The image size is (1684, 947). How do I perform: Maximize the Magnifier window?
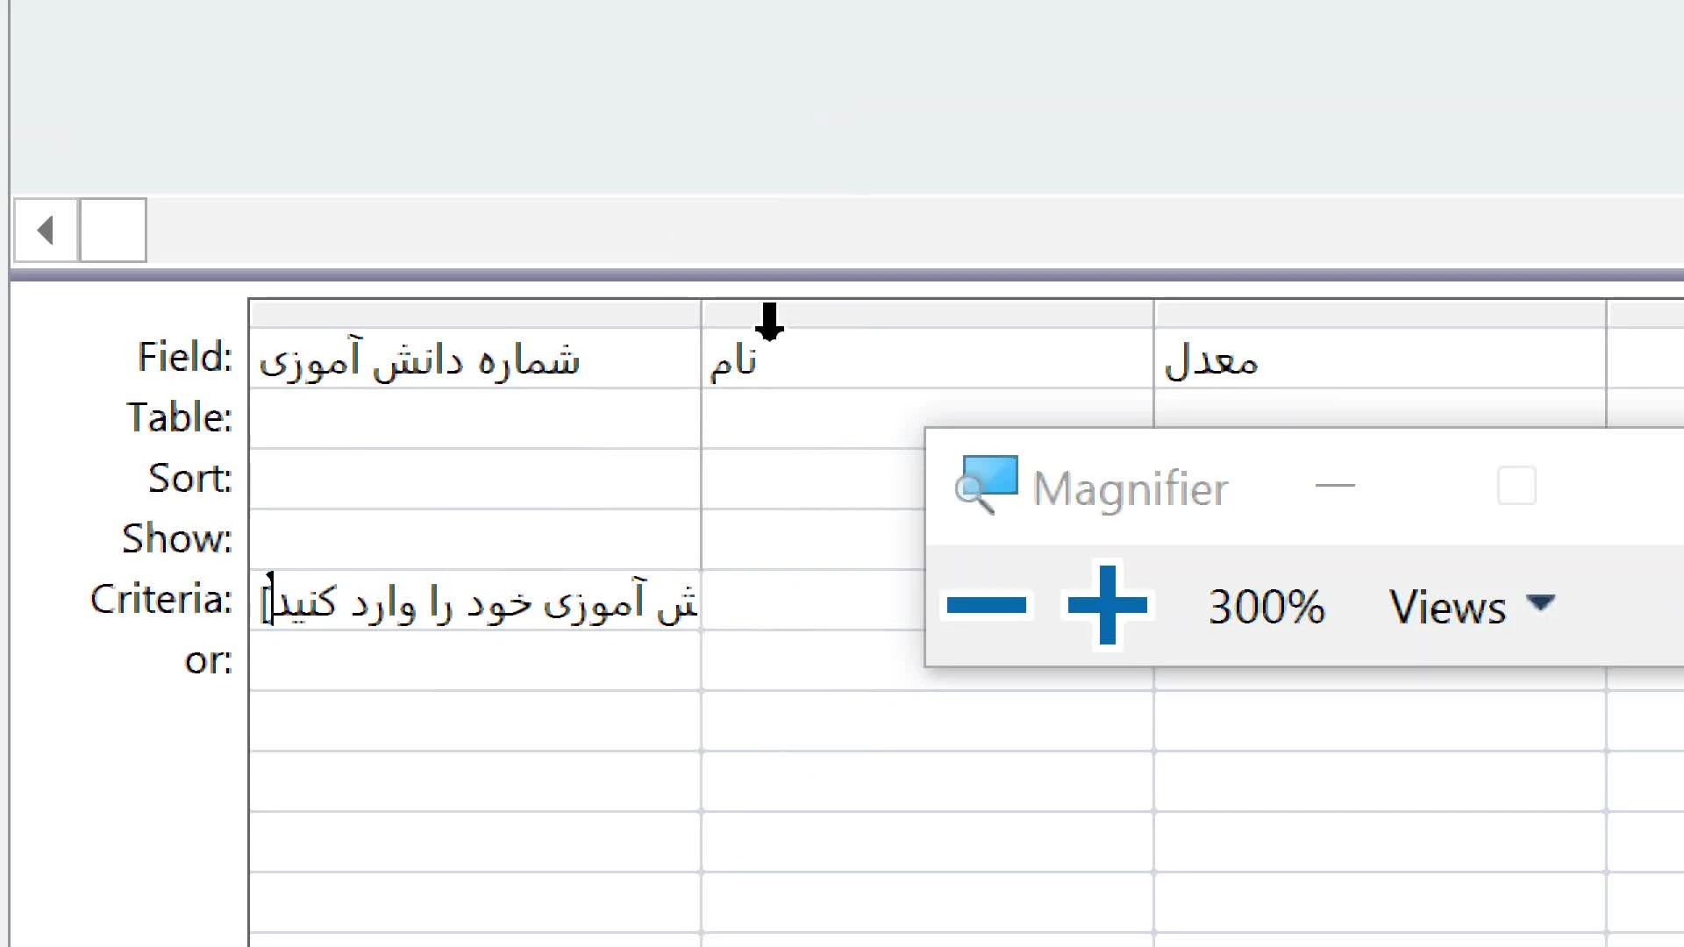1516,485
